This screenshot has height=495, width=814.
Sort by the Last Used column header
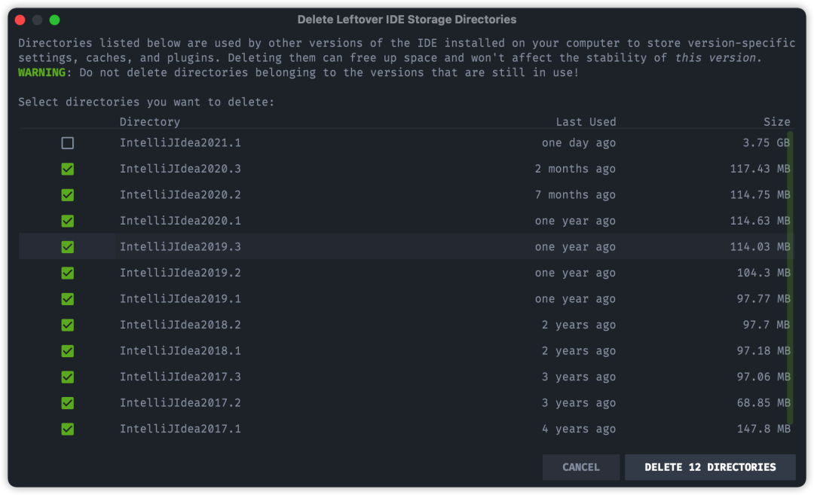586,121
